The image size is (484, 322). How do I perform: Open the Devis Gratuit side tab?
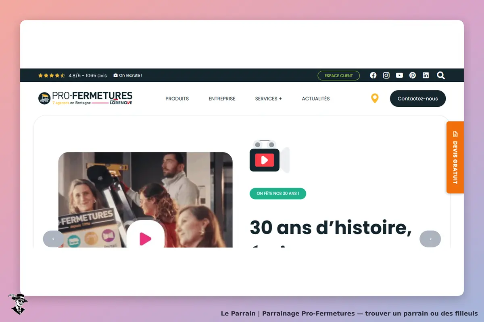pos(455,157)
